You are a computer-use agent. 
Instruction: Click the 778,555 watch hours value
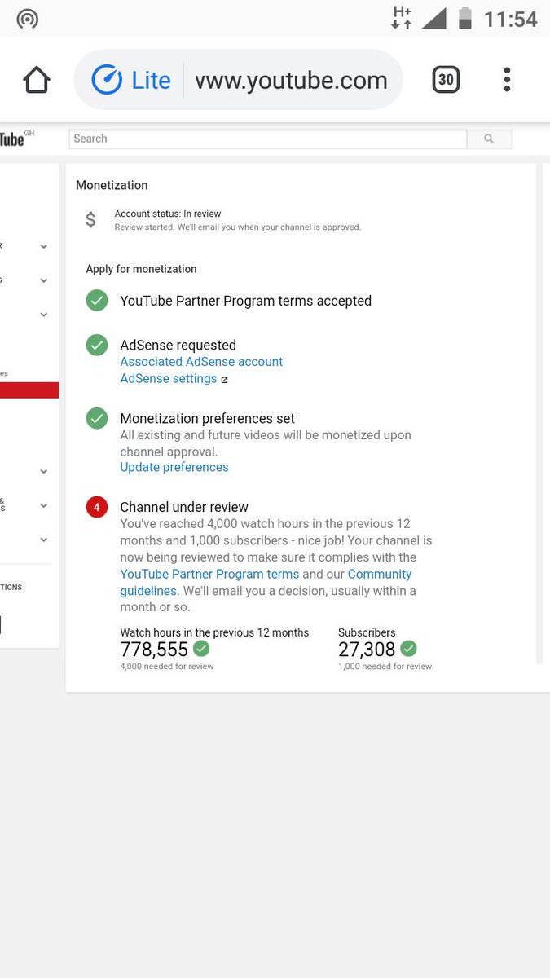154,650
